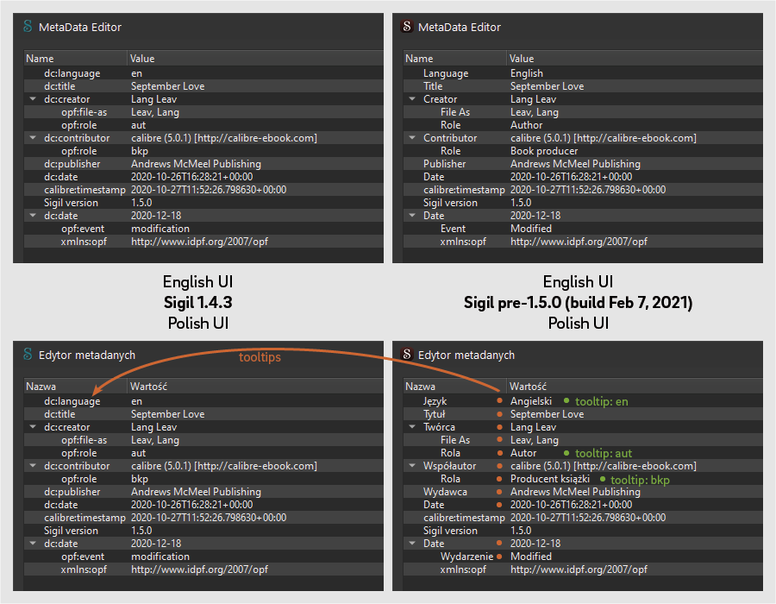Click Name header above the Language row
The height and width of the screenshot is (604, 776).
coord(454,59)
